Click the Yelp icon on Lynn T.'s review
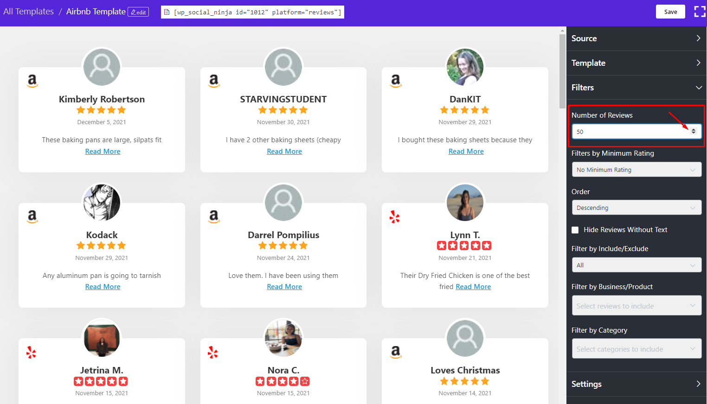 (x=395, y=216)
